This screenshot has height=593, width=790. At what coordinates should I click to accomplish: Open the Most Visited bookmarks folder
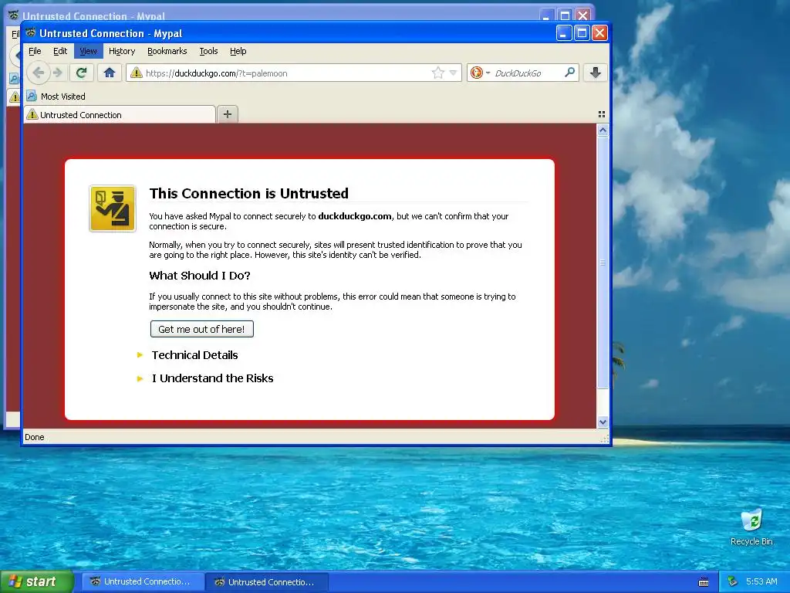(x=56, y=97)
